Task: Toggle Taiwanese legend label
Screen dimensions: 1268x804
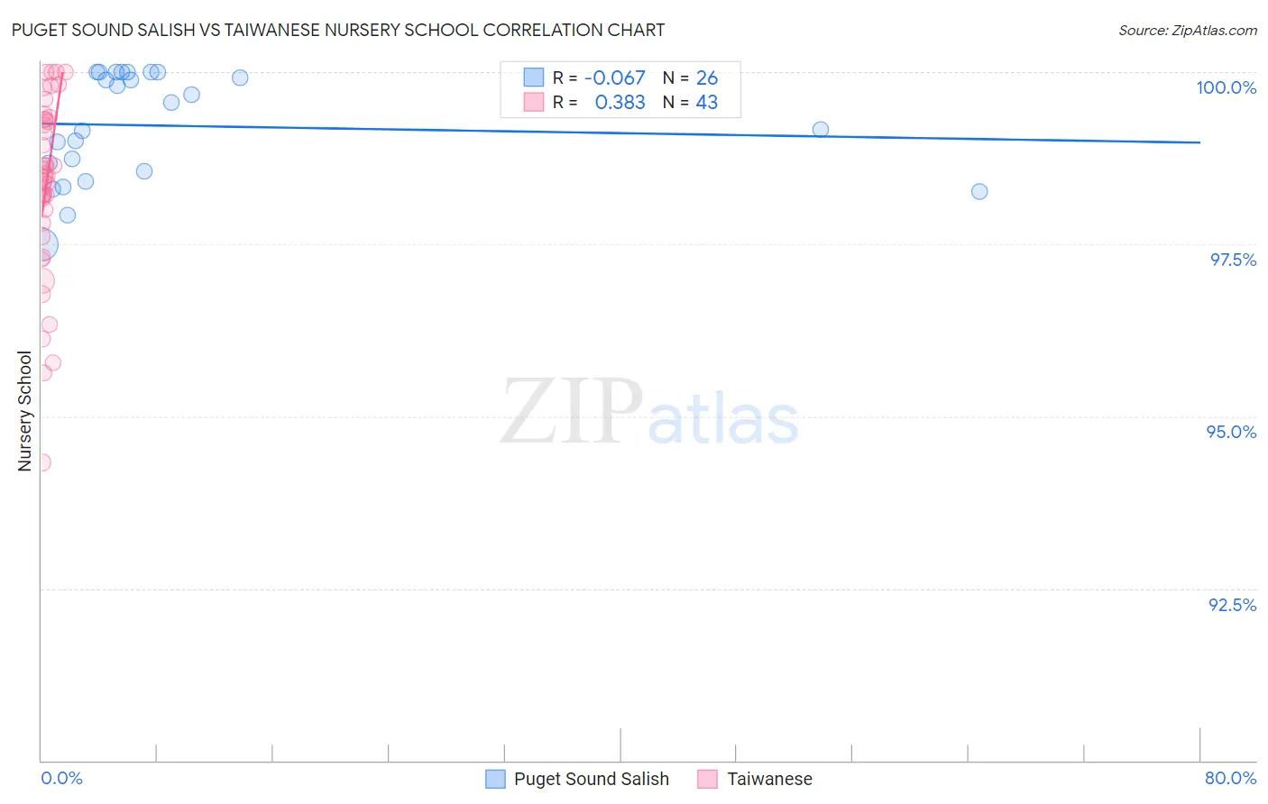Action: [769, 779]
